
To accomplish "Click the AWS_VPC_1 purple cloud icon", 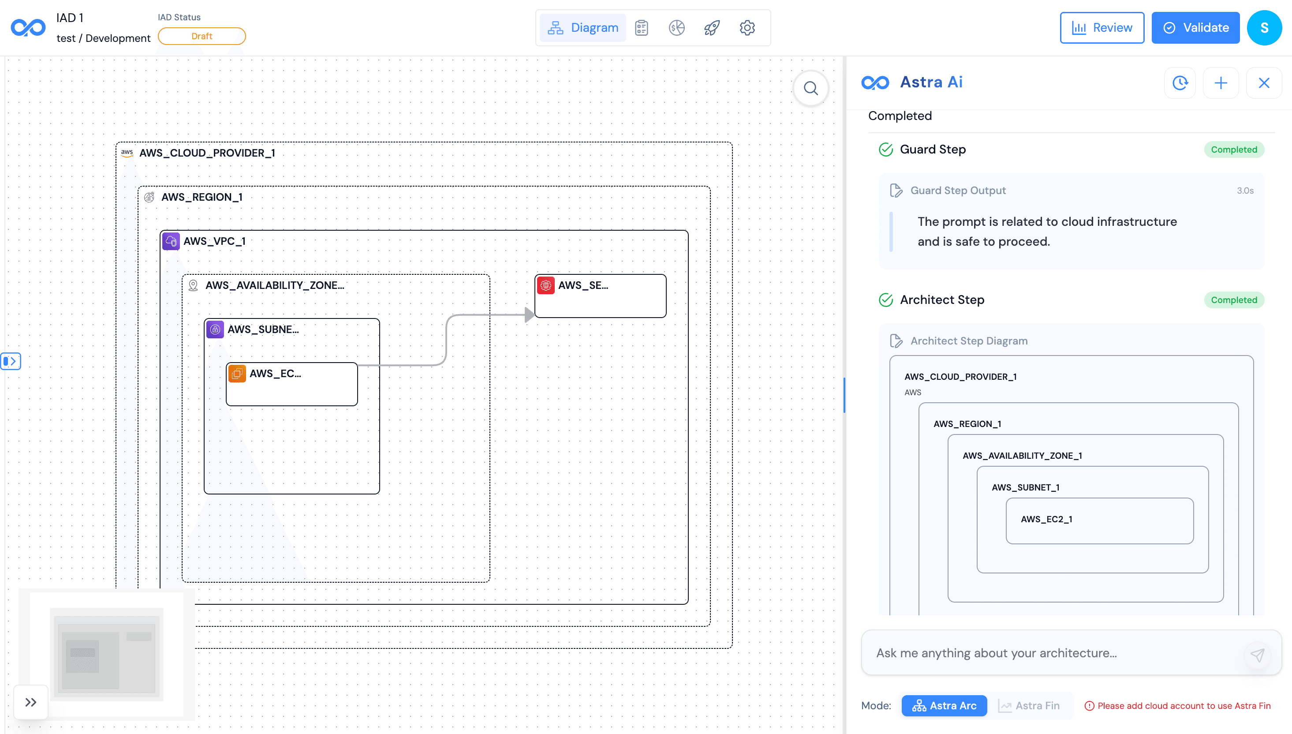I will [x=172, y=241].
